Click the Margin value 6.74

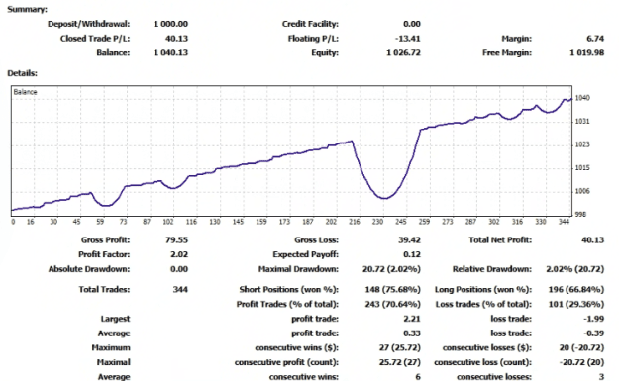click(x=595, y=39)
